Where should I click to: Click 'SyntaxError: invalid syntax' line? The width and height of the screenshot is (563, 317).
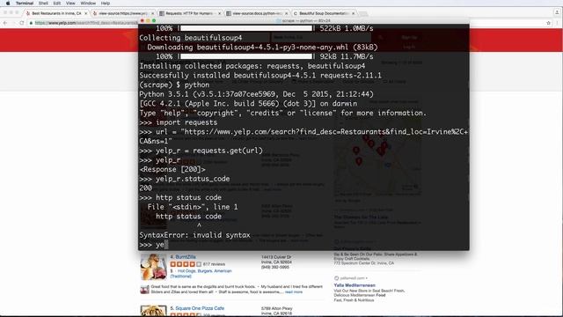[194, 235]
